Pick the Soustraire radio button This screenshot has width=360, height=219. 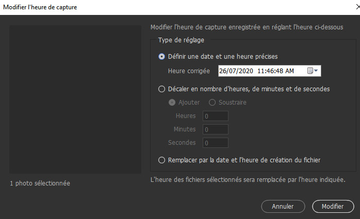(x=212, y=102)
